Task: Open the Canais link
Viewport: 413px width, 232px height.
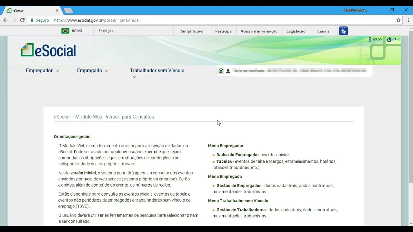Action: coord(323,31)
